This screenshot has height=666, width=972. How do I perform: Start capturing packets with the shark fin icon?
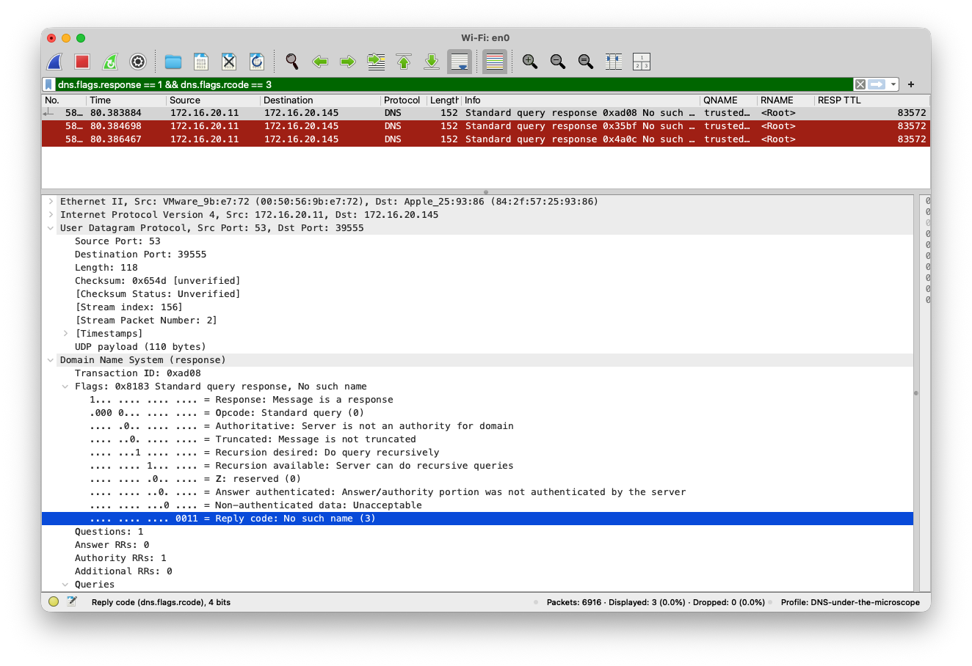(55, 62)
